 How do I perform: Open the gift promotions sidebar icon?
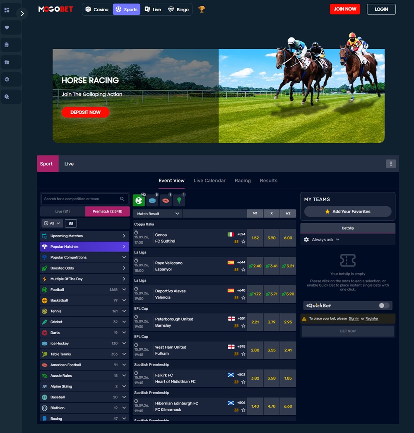click(x=7, y=62)
